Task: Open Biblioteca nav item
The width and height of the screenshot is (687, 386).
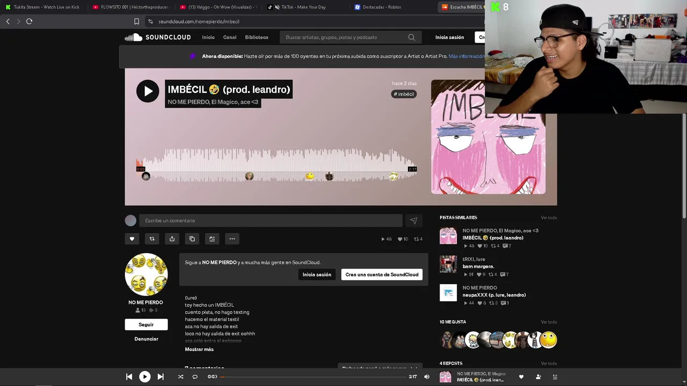Action: point(257,38)
